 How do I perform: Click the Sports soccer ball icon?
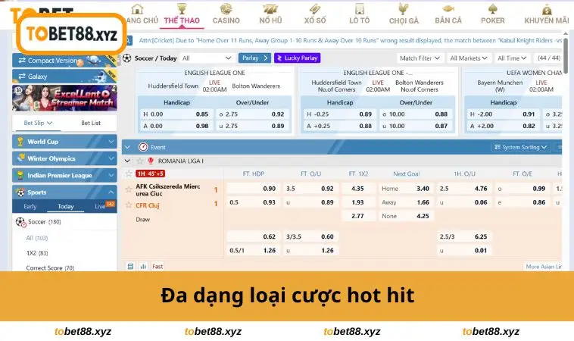[21, 192]
